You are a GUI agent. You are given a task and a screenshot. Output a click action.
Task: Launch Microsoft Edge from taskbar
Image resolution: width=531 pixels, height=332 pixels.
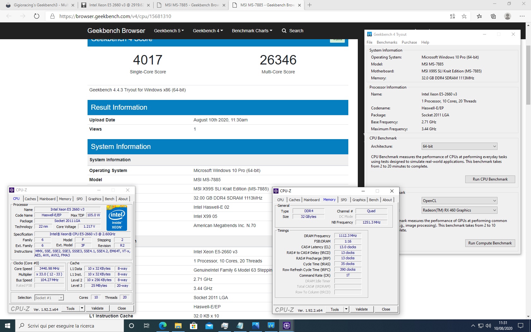[x=162, y=326]
